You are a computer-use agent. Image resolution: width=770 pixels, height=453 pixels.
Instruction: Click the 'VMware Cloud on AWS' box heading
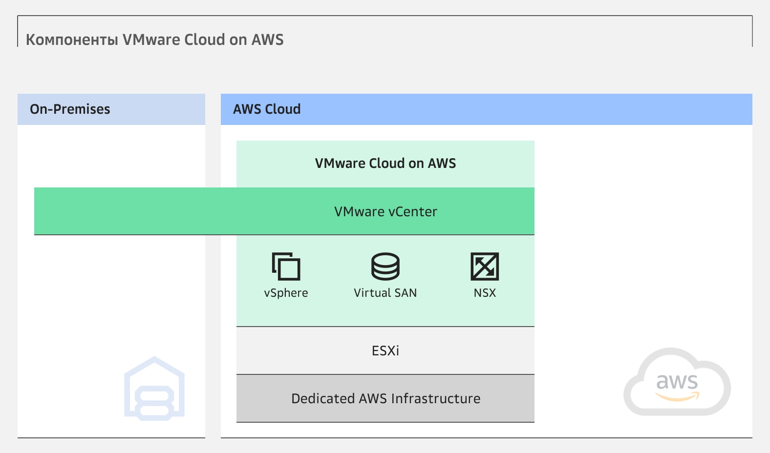point(385,163)
